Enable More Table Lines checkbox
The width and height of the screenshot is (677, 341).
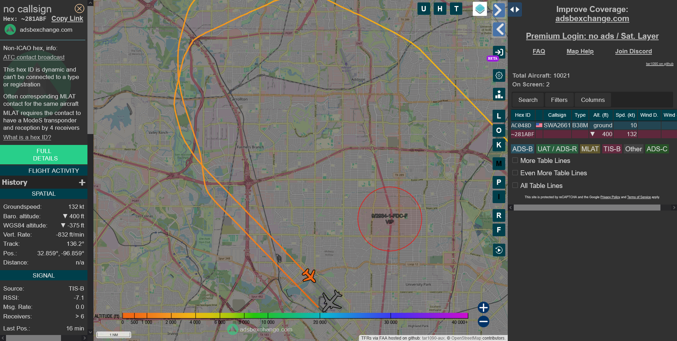click(515, 160)
